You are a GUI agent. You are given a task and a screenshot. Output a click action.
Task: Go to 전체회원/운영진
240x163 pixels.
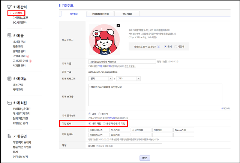pyautogui.click(x=22, y=109)
